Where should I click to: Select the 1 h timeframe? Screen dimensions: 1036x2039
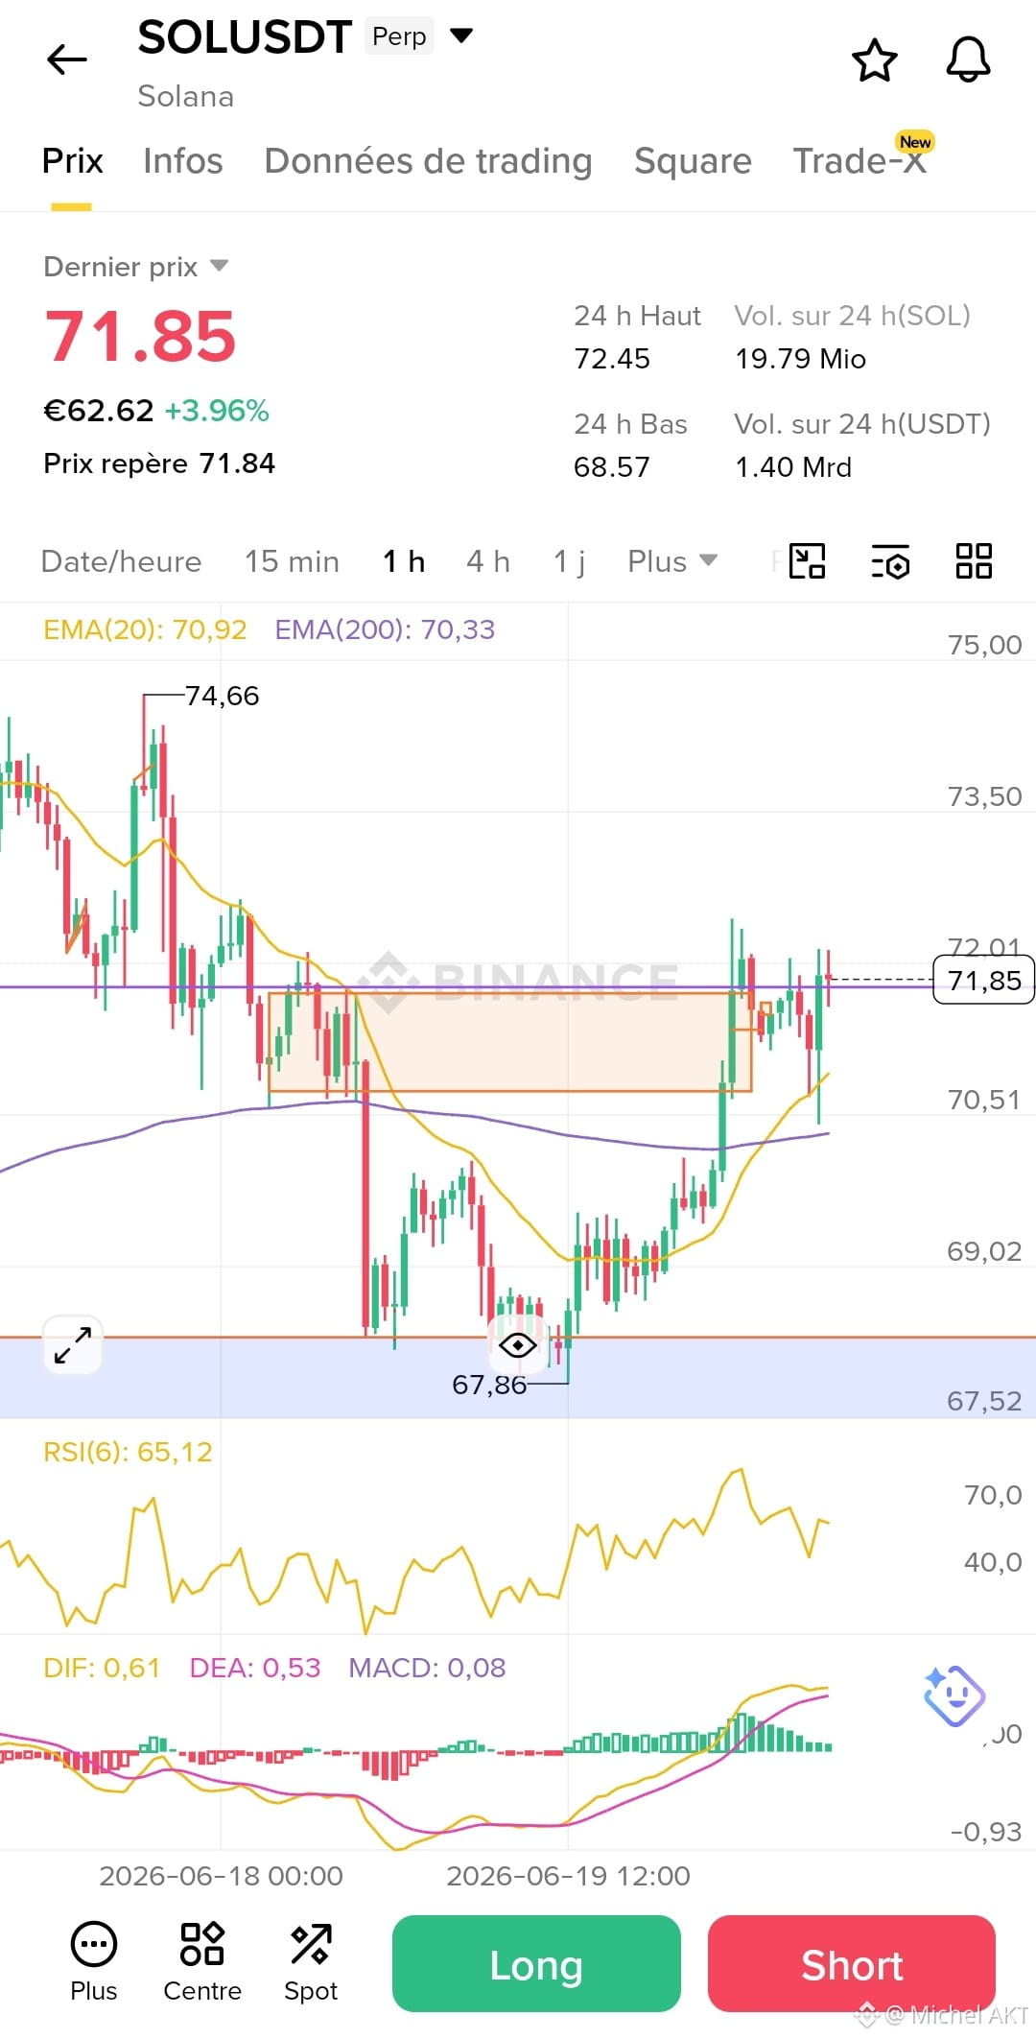[x=403, y=561]
